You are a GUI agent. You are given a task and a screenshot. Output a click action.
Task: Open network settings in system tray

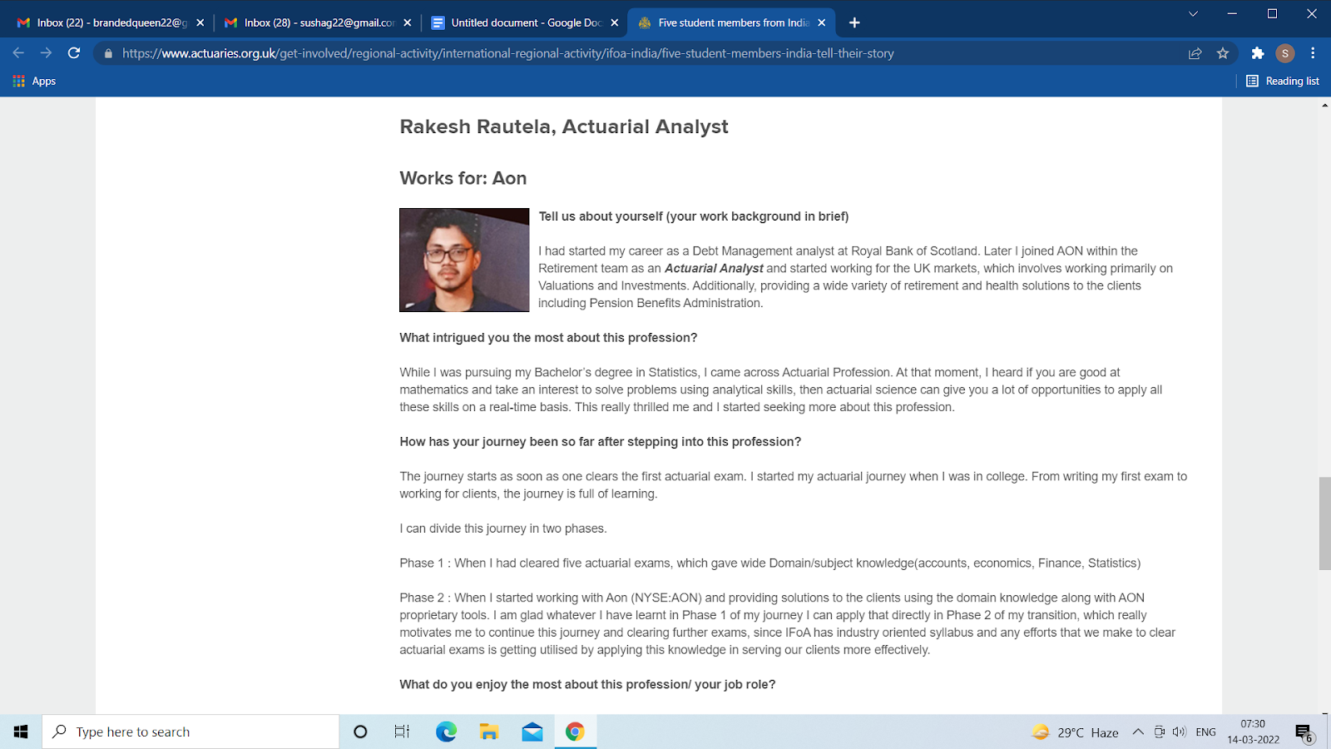click(x=1159, y=732)
